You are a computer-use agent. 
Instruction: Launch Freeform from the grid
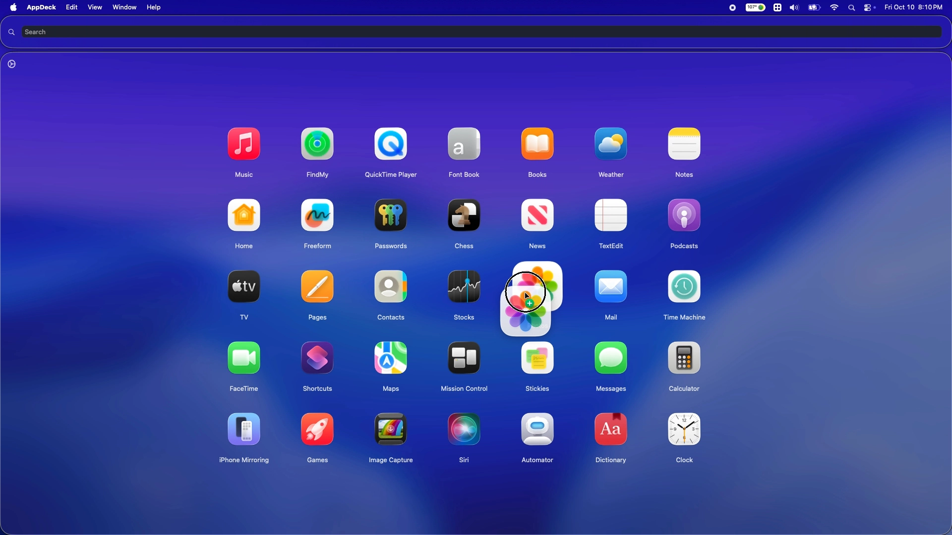[x=317, y=216]
